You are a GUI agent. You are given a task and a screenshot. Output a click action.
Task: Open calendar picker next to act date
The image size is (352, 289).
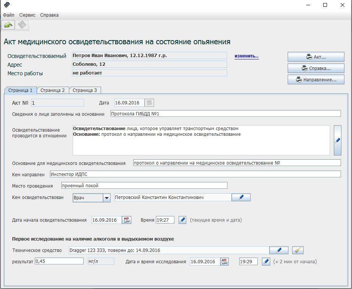pos(150,103)
